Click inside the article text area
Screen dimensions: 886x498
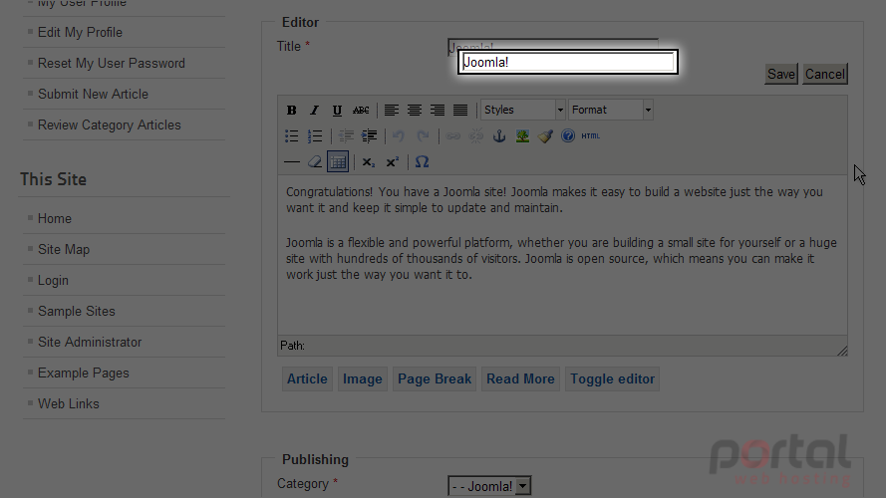pos(562,254)
